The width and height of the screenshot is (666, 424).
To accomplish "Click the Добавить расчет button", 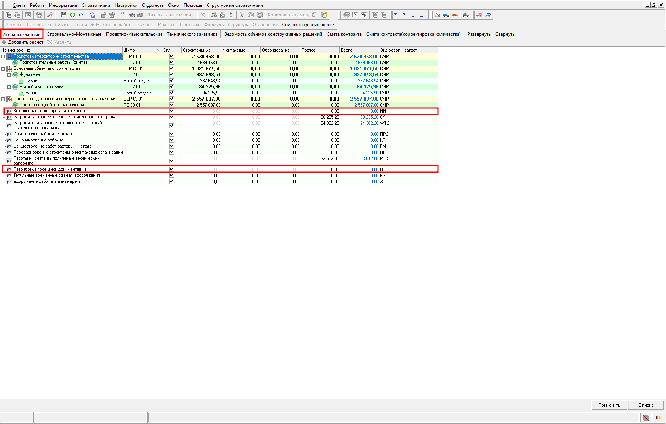I will coord(23,42).
